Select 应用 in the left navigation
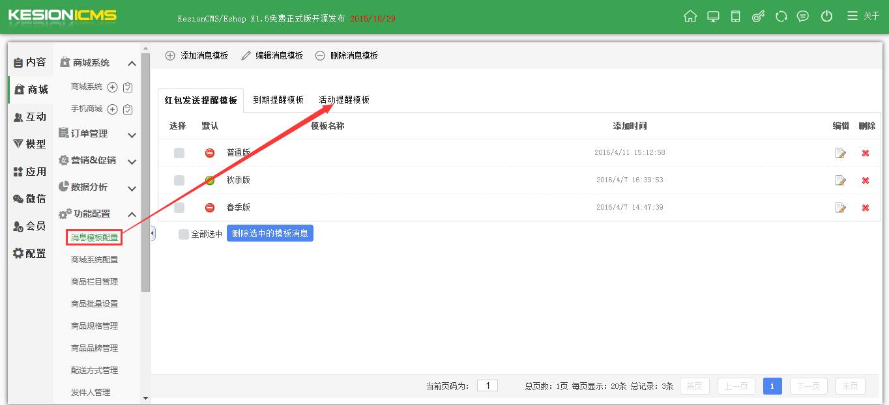Viewport: 889px width, 405px height. coord(30,171)
